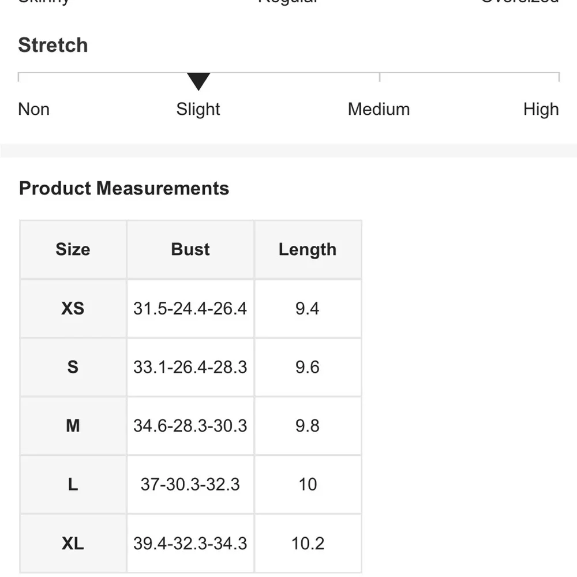Click the XL bust value 39.4-32.3-34.3
577x577 pixels.
pyautogui.click(x=190, y=543)
